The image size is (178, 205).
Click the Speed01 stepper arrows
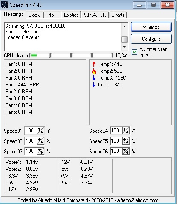pyautogui.click(x=41, y=131)
